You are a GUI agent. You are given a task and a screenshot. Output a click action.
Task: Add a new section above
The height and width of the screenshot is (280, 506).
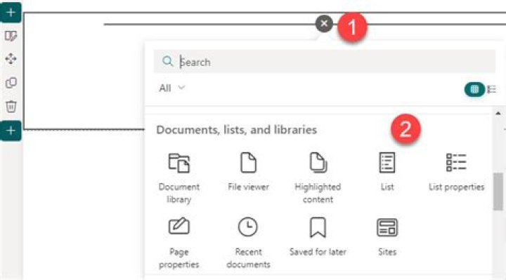point(11,13)
